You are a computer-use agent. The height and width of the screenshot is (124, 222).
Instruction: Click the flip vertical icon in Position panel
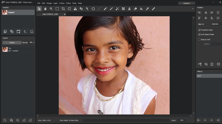(x=219, y=64)
